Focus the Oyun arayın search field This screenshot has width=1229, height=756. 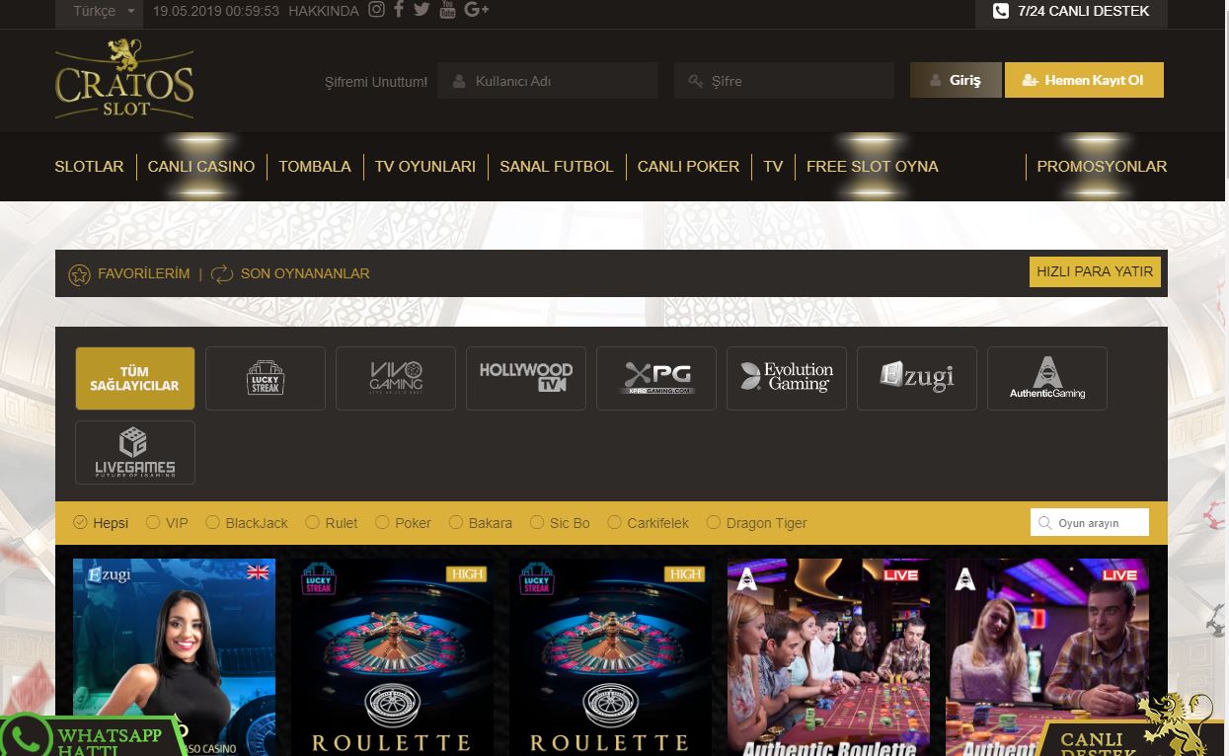click(1090, 522)
